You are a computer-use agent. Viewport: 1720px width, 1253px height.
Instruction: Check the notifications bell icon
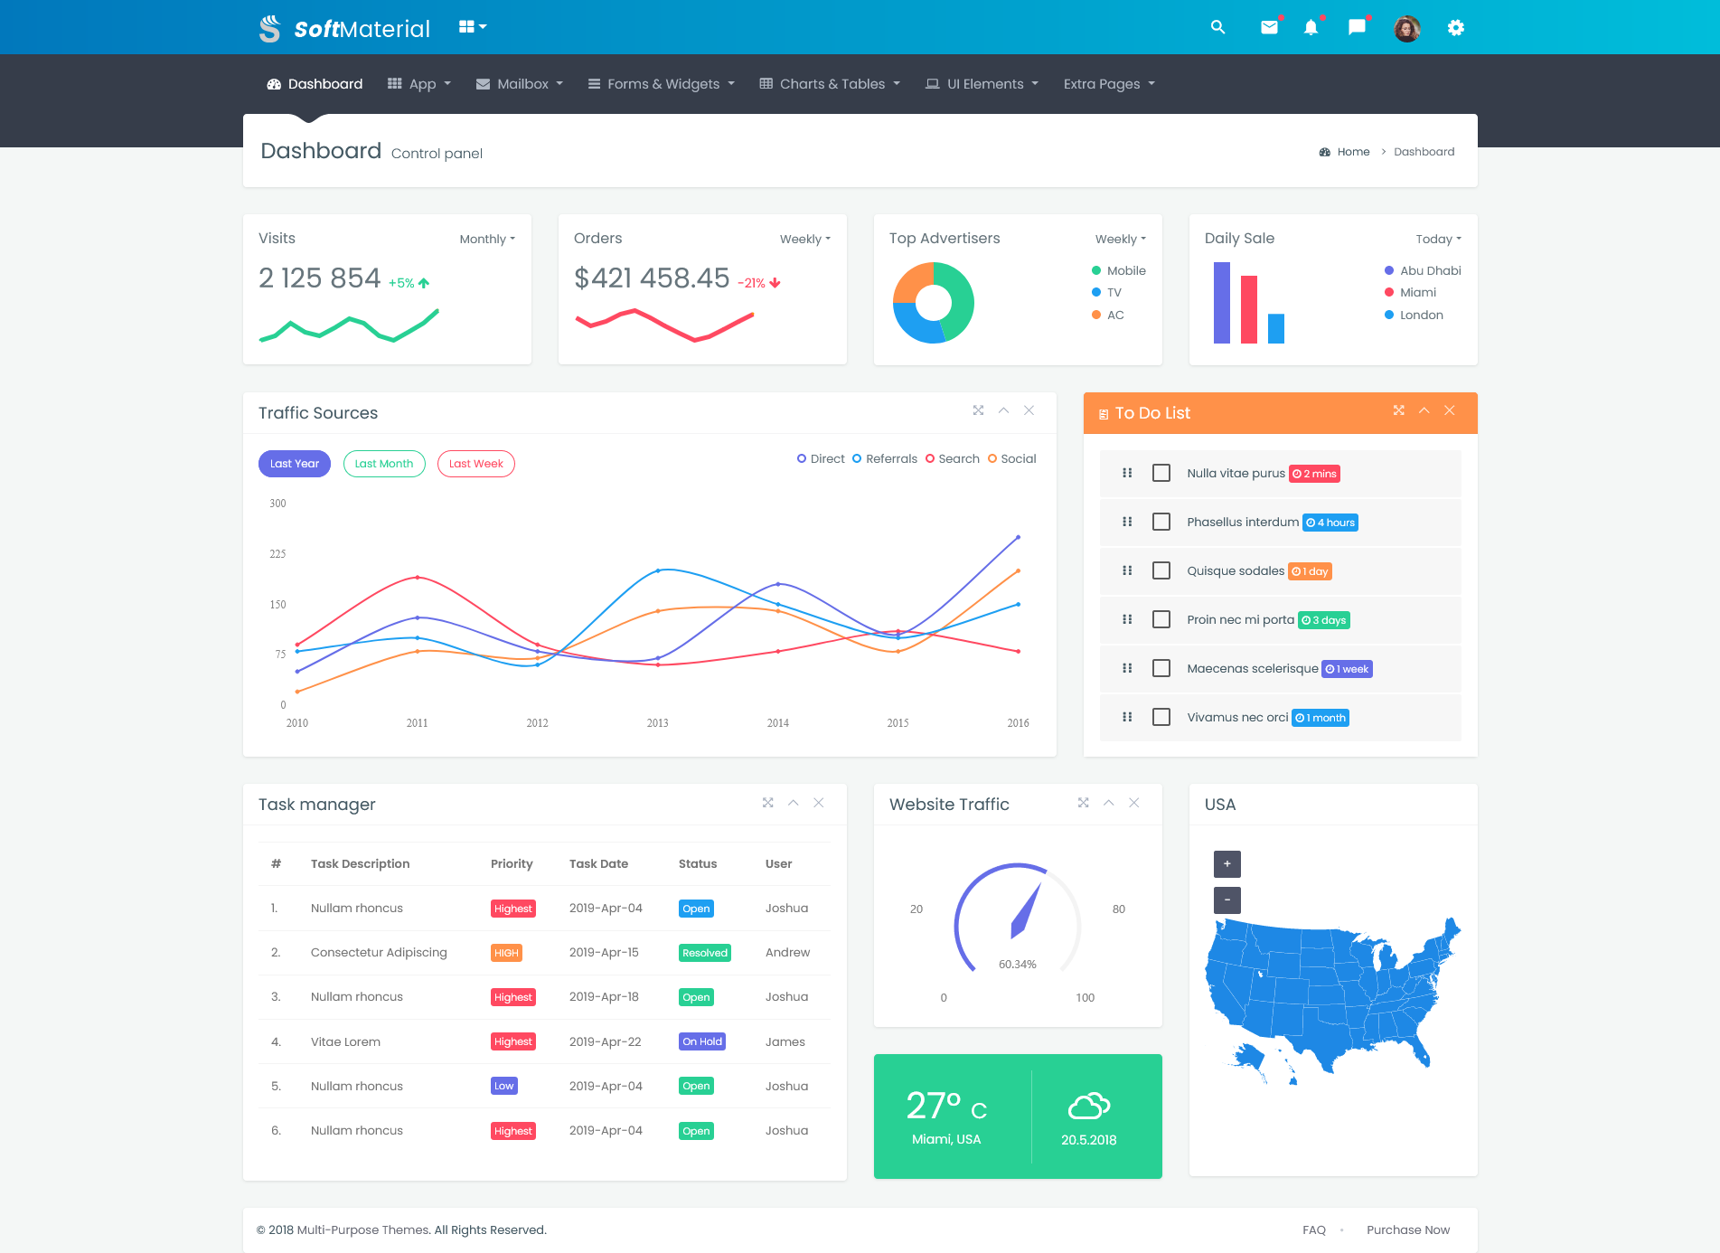click(x=1311, y=27)
